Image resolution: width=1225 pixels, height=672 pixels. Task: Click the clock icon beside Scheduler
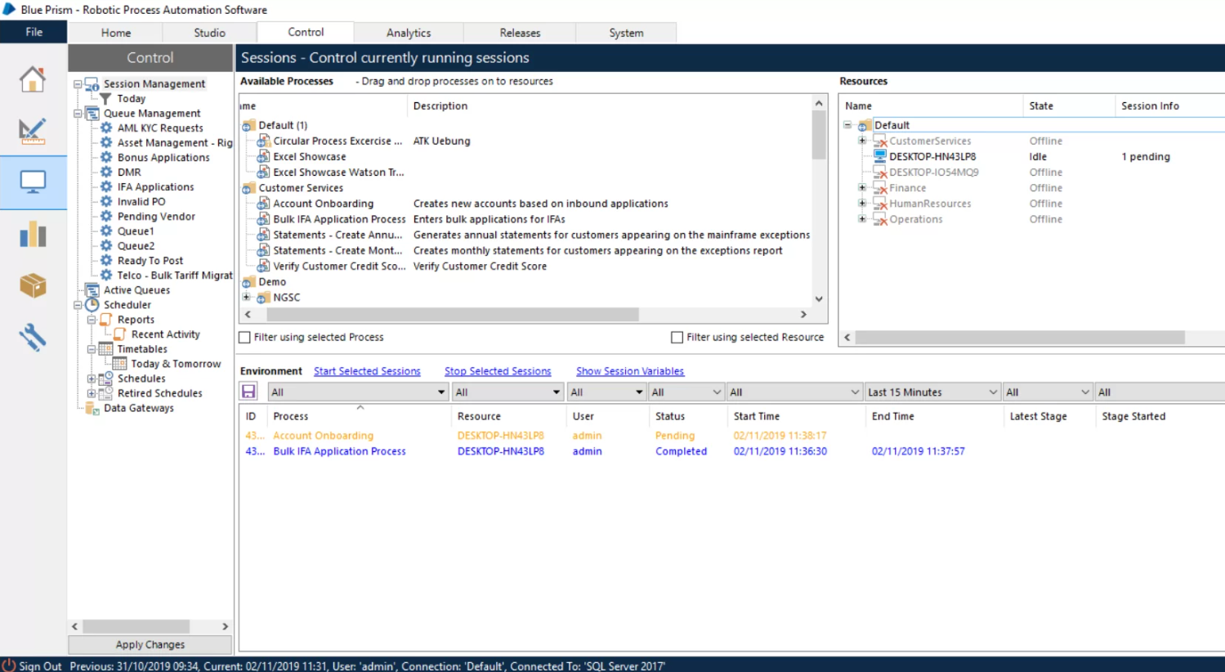(92, 305)
